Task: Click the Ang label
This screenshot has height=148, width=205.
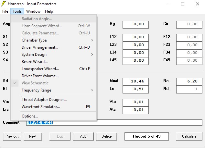Action: click(x=6, y=24)
